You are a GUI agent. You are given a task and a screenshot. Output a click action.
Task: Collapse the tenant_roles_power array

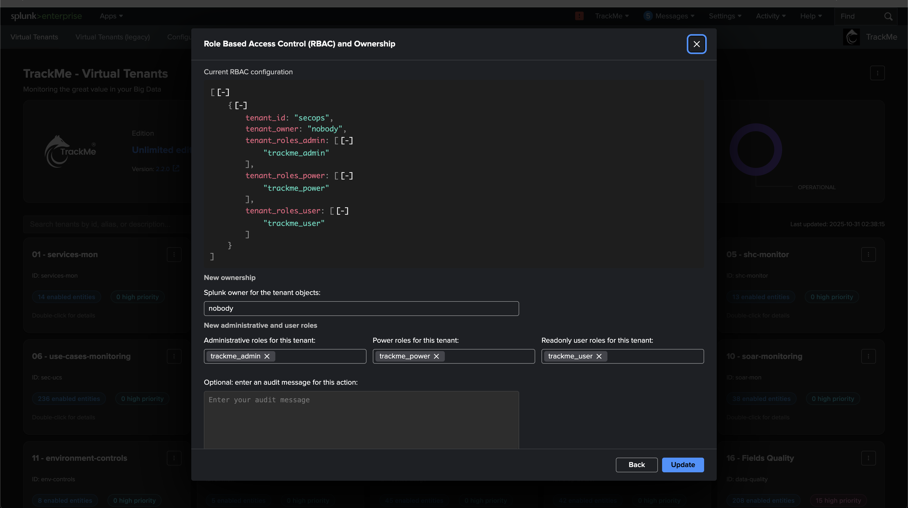pyautogui.click(x=347, y=176)
